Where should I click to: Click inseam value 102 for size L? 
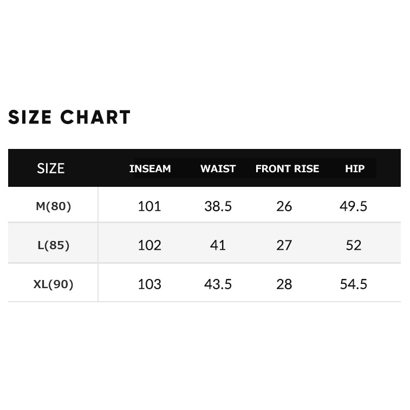coord(149,245)
